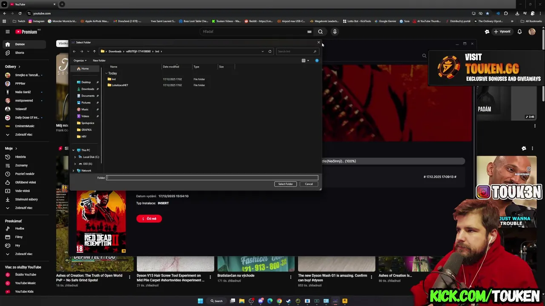545x306 pixels.
Task: Open EminemMusic subscription channel
Action: [25, 126]
